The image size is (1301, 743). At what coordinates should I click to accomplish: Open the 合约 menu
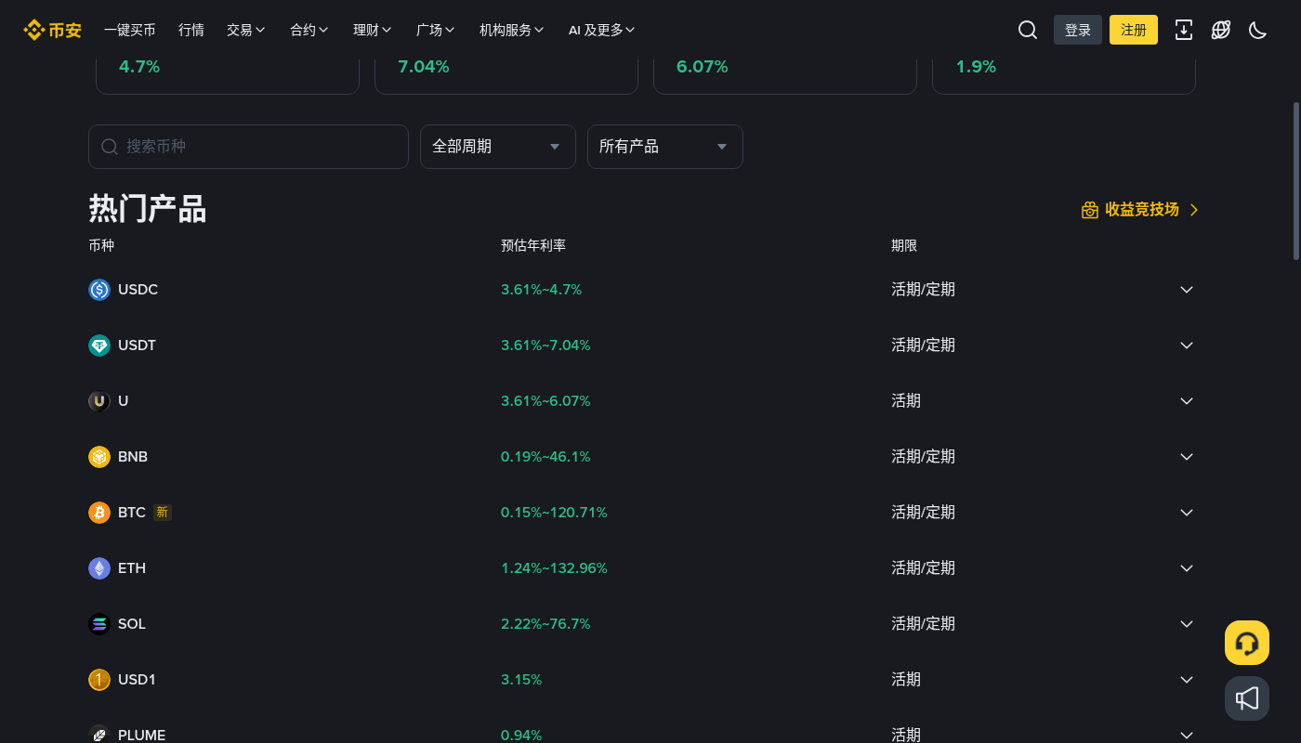pyautogui.click(x=309, y=30)
